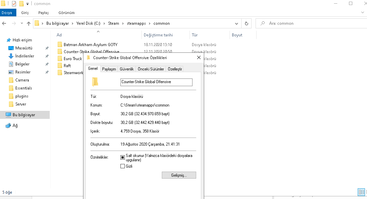This screenshot has width=367, height=199.
Task: Click the back navigation arrow
Action: click(x=4, y=23)
